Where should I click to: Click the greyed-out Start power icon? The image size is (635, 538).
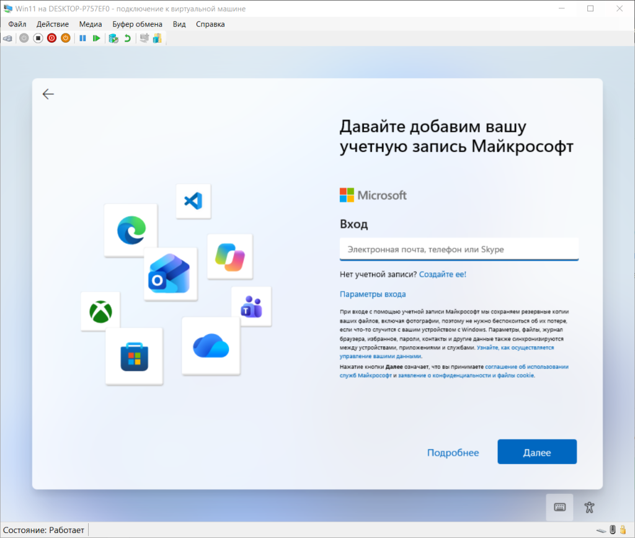click(24, 38)
